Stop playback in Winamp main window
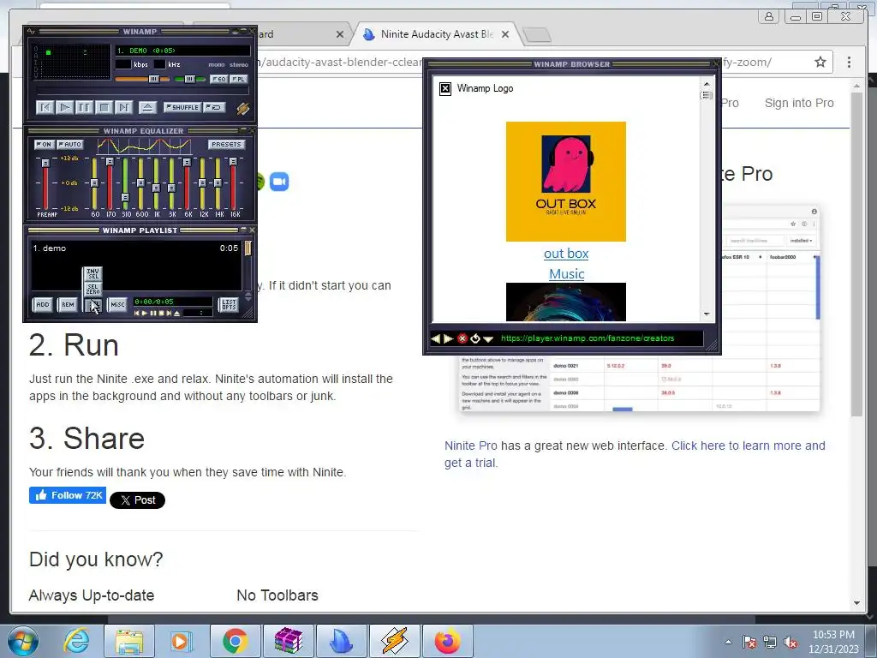Image resolution: width=877 pixels, height=658 pixels. [x=104, y=107]
